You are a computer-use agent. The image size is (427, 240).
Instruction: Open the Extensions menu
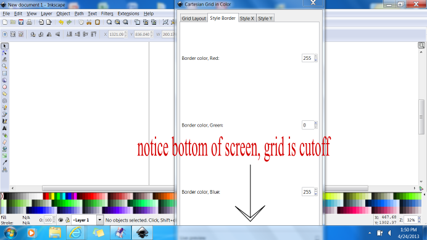click(x=128, y=14)
